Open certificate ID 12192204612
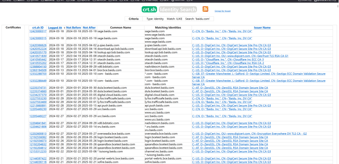The width and height of the screenshot is (339, 164). click(38, 148)
